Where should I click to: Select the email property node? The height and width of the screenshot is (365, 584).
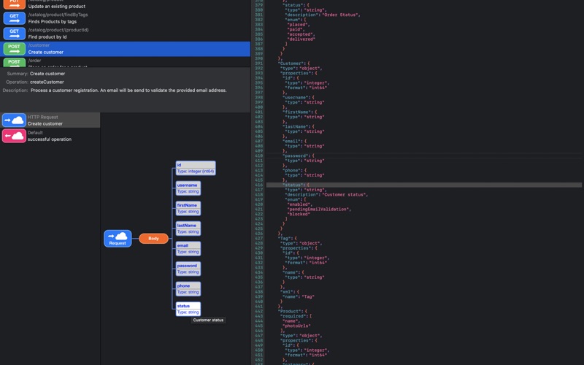188,248
